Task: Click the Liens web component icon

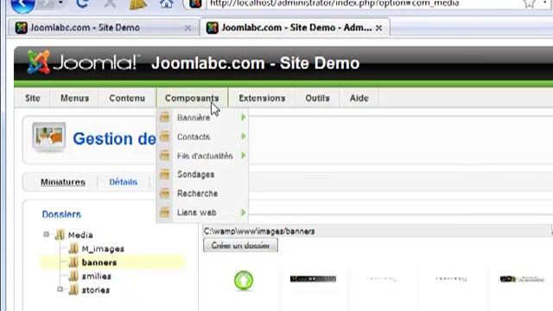Action: 165,213
